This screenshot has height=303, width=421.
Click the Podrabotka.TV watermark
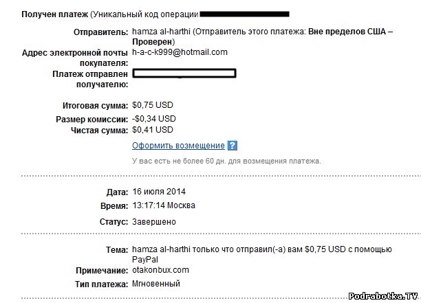(382, 296)
